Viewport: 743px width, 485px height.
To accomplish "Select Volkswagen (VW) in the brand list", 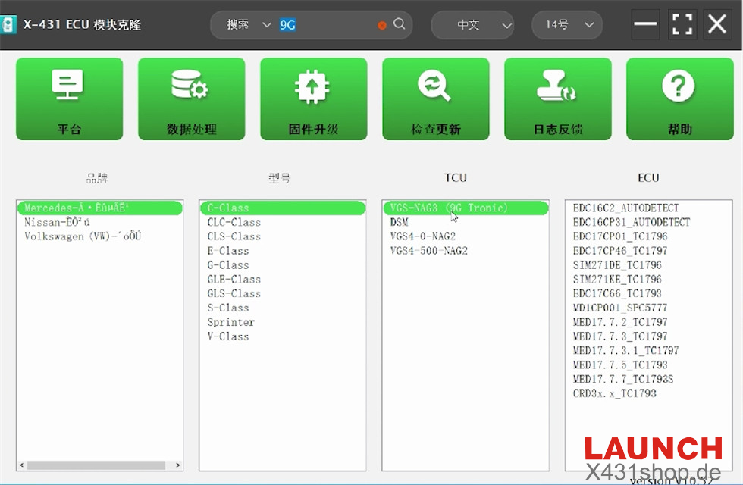I will click(82, 236).
